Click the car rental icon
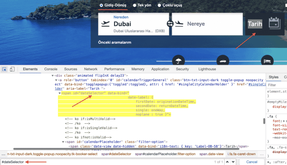 click(223, 61)
